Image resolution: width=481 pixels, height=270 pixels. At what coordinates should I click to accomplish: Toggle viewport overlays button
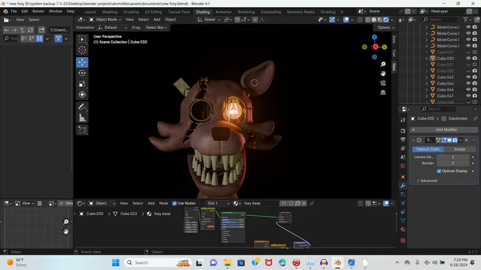point(346,20)
